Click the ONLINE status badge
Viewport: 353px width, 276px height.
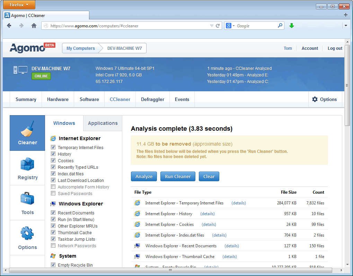point(41,76)
